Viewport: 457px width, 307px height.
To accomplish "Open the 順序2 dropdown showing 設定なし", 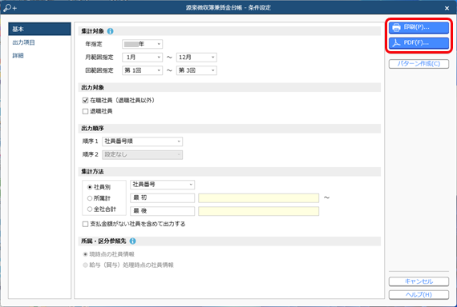I will (142, 154).
